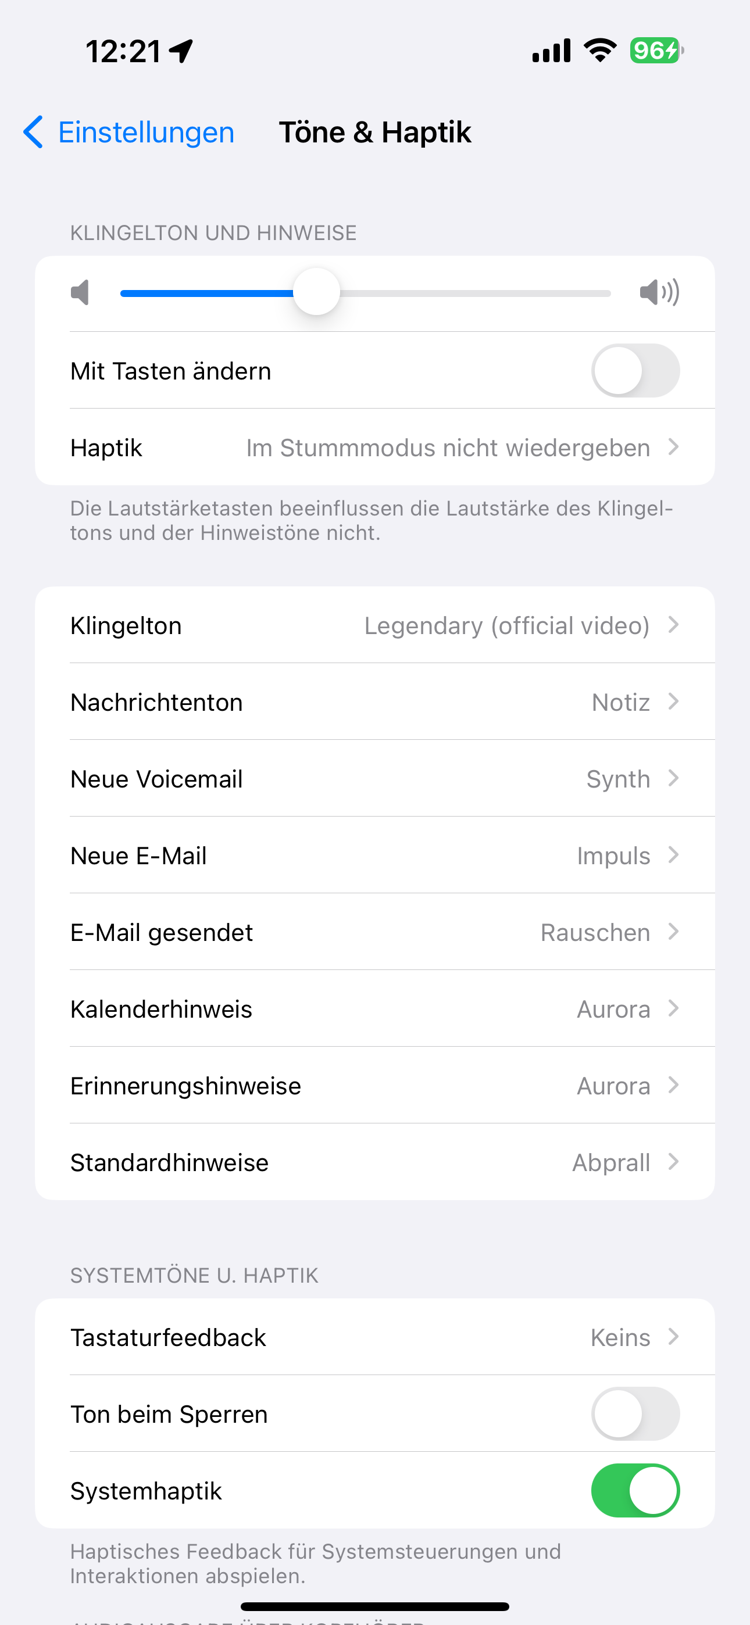Image resolution: width=750 pixels, height=1625 pixels.
Task: Open the Nachrichtenton menu row
Action: pyautogui.click(x=375, y=702)
